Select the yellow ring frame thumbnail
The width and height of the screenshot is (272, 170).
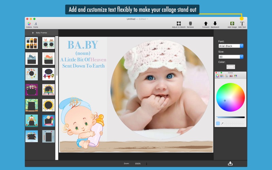48,105
